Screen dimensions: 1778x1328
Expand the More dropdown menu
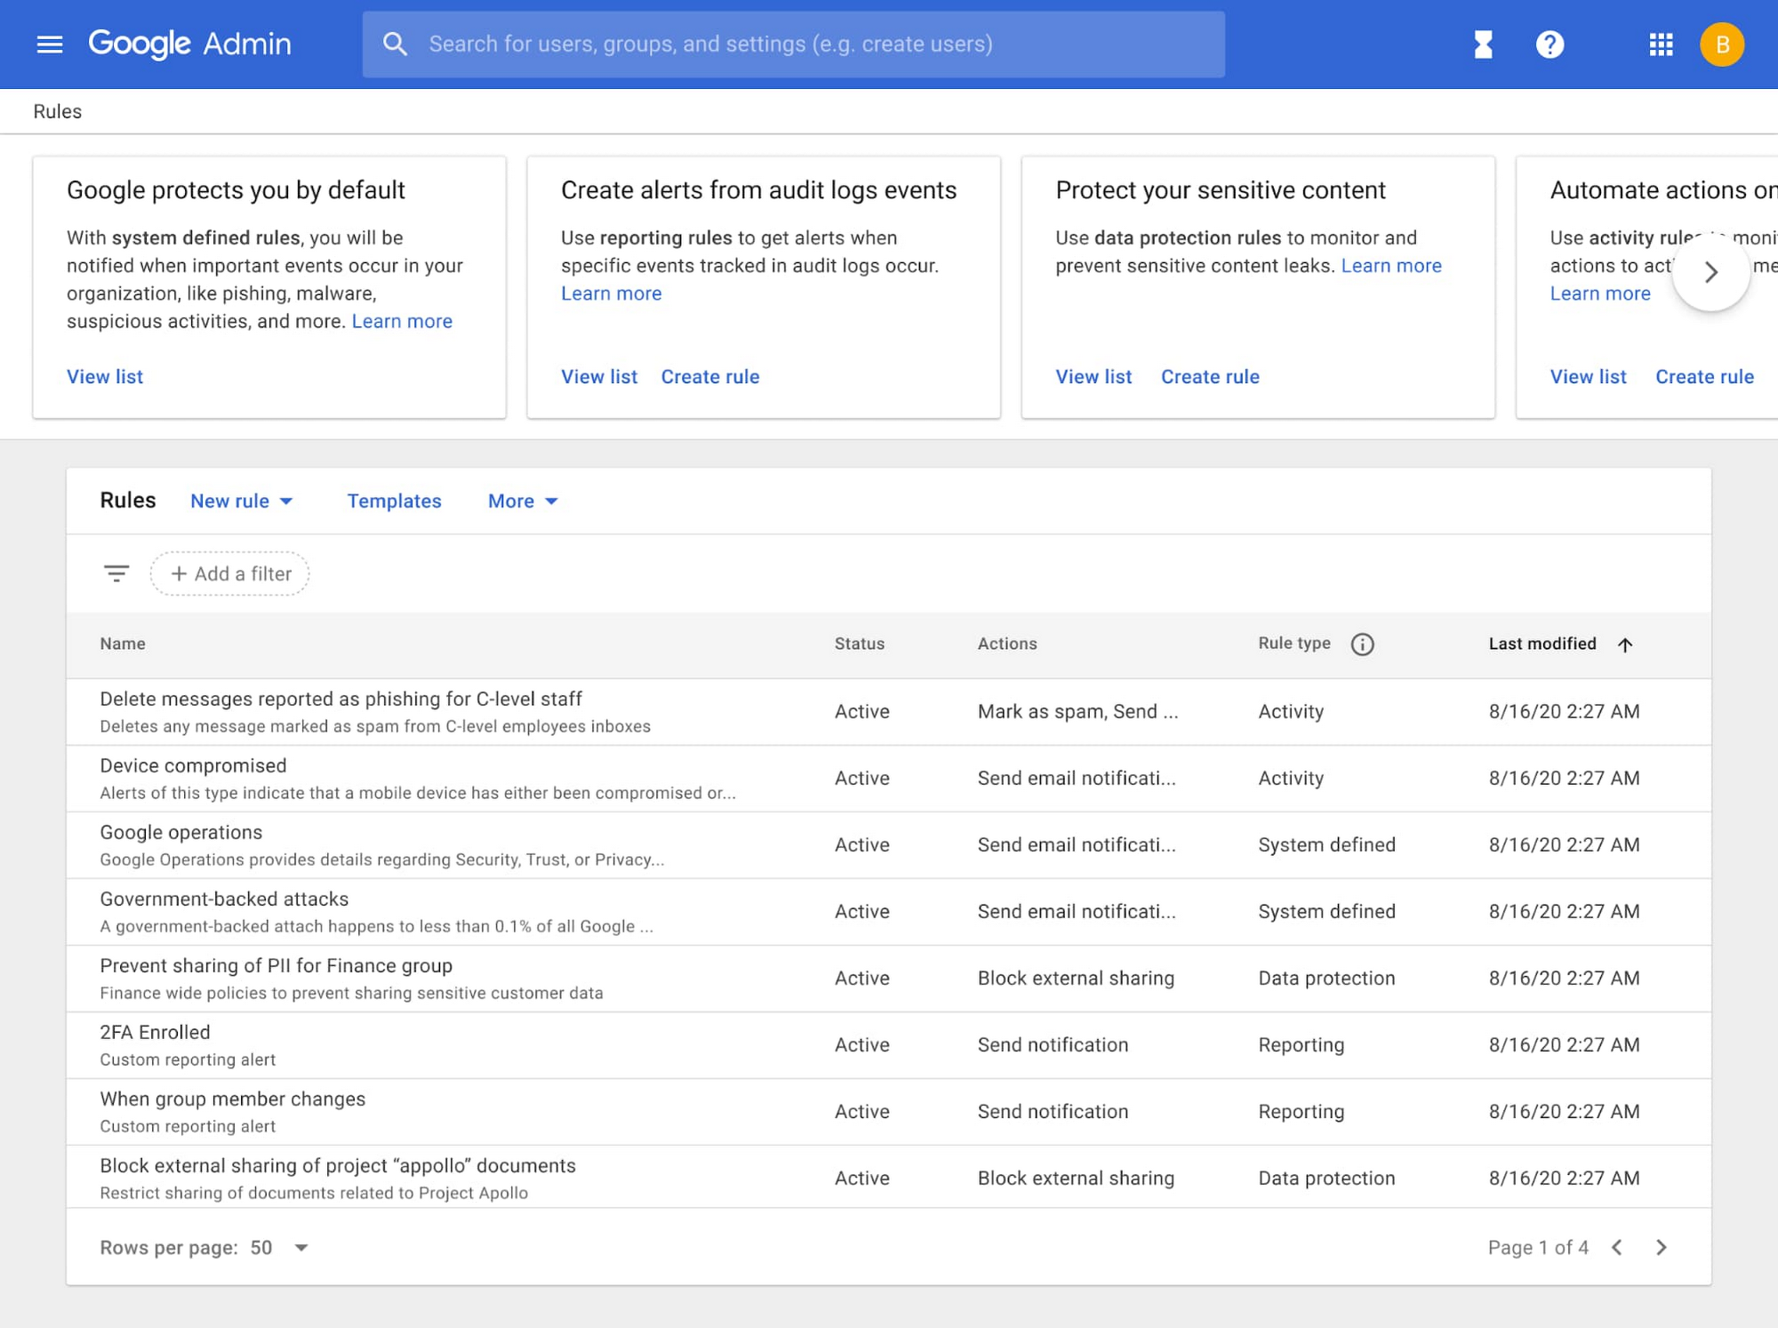point(523,500)
